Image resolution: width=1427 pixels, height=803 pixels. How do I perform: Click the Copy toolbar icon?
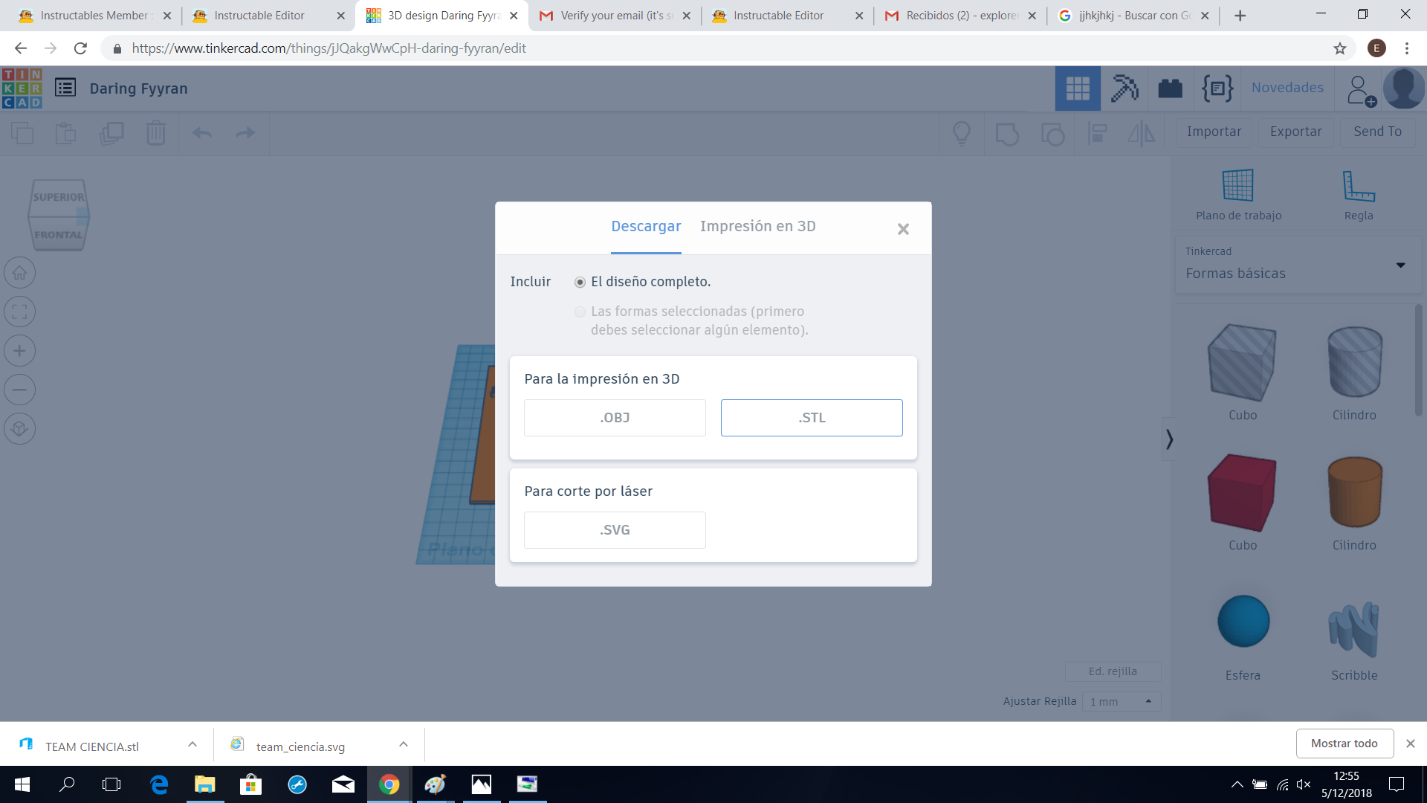[x=22, y=133]
